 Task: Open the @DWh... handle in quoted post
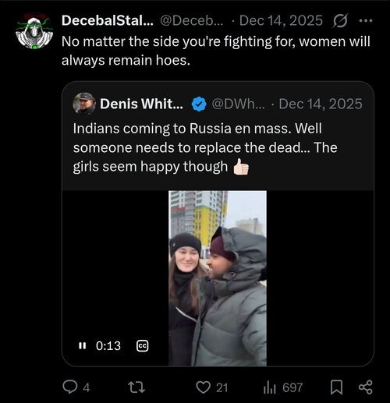click(239, 104)
